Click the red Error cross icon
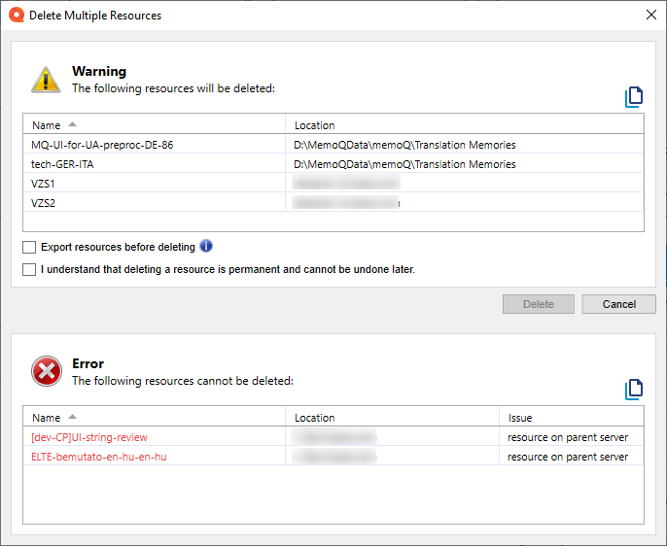 coord(46,371)
